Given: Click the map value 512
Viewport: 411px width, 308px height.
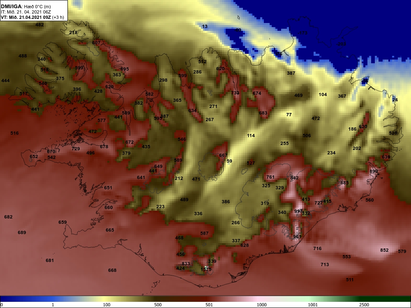Looking at the screenshot, I should click(202, 62).
